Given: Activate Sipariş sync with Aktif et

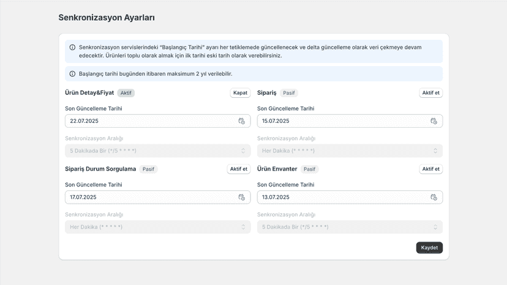Looking at the screenshot, I should [430, 93].
